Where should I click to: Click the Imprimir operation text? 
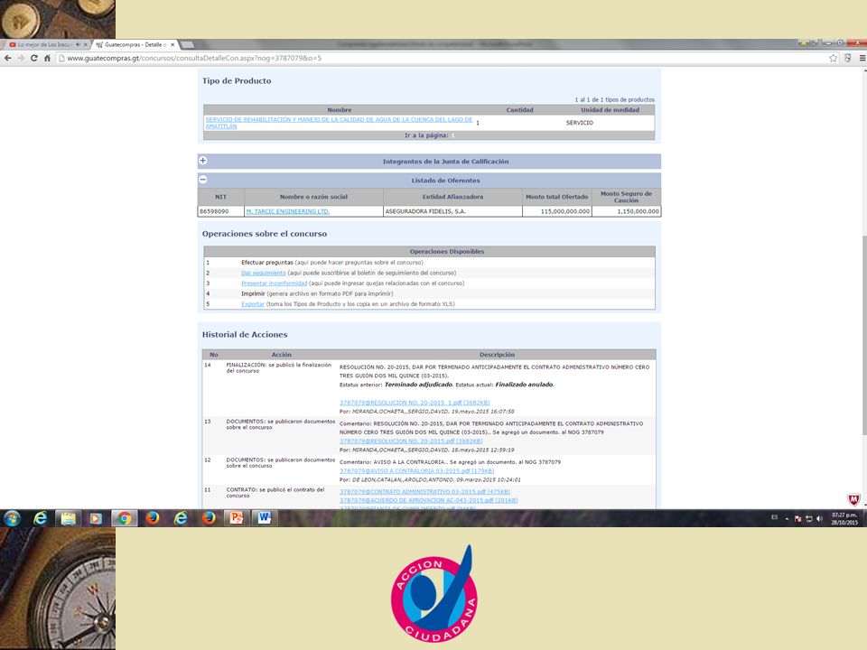pos(253,293)
